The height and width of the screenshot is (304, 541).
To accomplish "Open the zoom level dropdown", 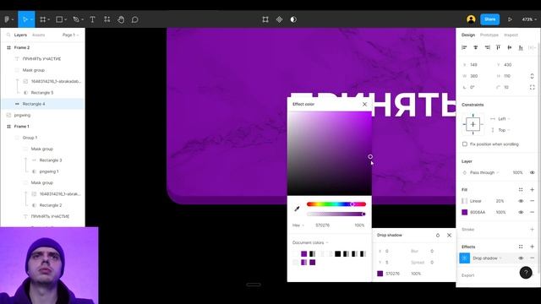I will [x=529, y=19].
